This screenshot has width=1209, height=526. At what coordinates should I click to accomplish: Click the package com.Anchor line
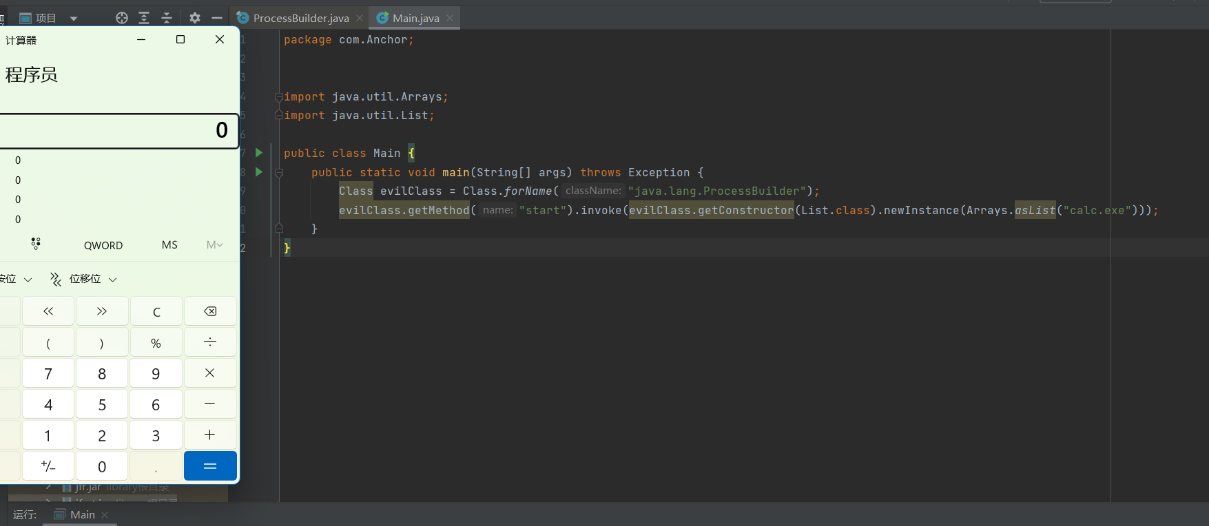point(349,40)
